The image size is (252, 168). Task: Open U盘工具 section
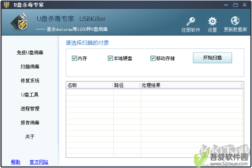(30, 95)
